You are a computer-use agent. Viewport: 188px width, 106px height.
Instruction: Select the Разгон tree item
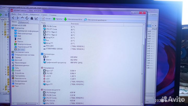pos(20,41)
